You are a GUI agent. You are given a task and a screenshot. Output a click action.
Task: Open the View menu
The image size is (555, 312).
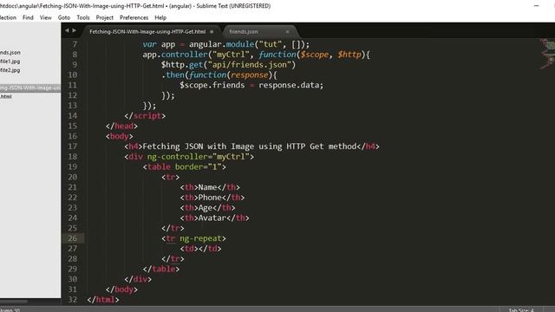point(46,17)
